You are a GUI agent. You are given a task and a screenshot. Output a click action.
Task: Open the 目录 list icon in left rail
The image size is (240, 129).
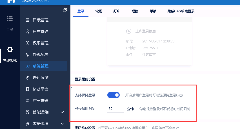10,19
